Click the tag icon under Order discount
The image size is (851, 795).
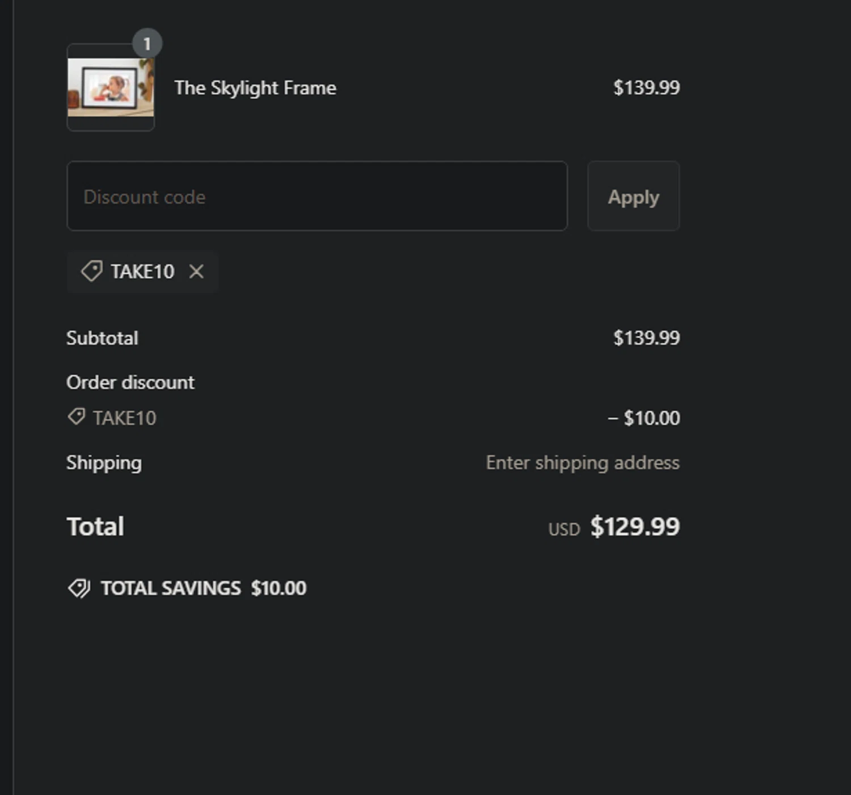click(x=76, y=417)
